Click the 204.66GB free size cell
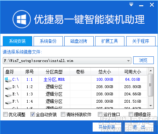Screen dimensions: 158x134 click(132, 94)
